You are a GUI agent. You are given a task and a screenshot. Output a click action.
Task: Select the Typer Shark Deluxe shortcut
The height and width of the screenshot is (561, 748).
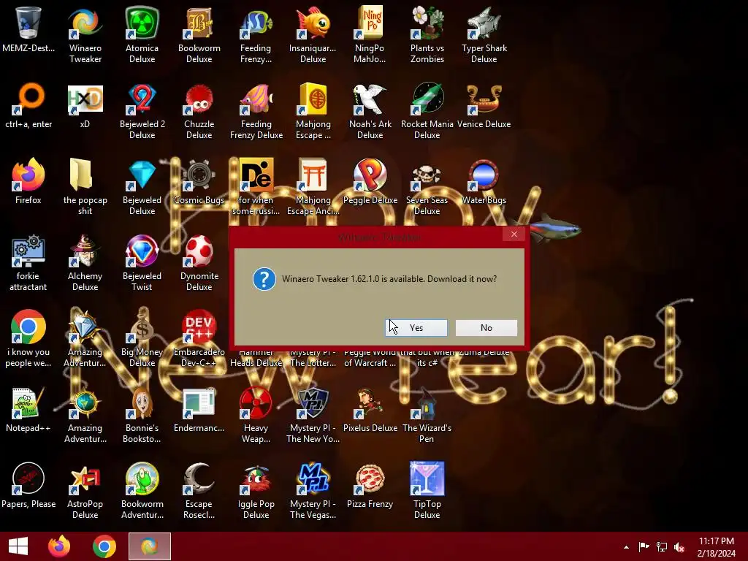[484, 34]
